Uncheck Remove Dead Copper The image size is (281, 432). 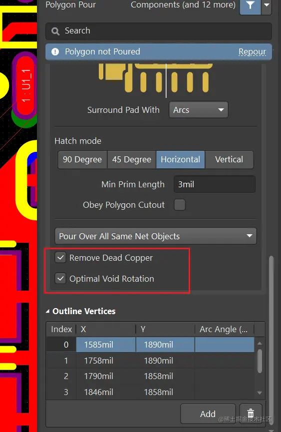coord(60,258)
